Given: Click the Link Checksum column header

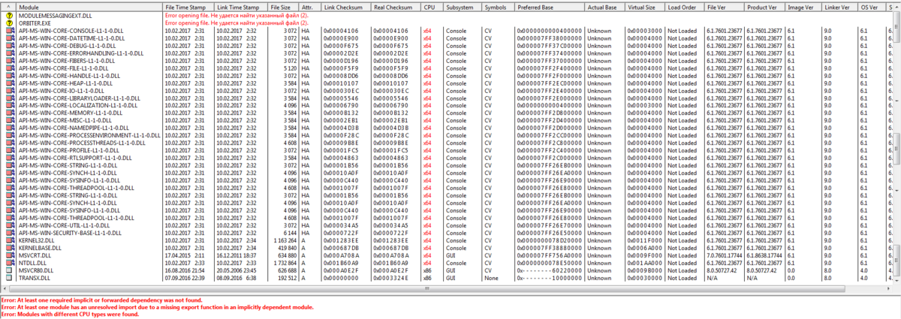Looking at the screenshot, I should (345, 6).
